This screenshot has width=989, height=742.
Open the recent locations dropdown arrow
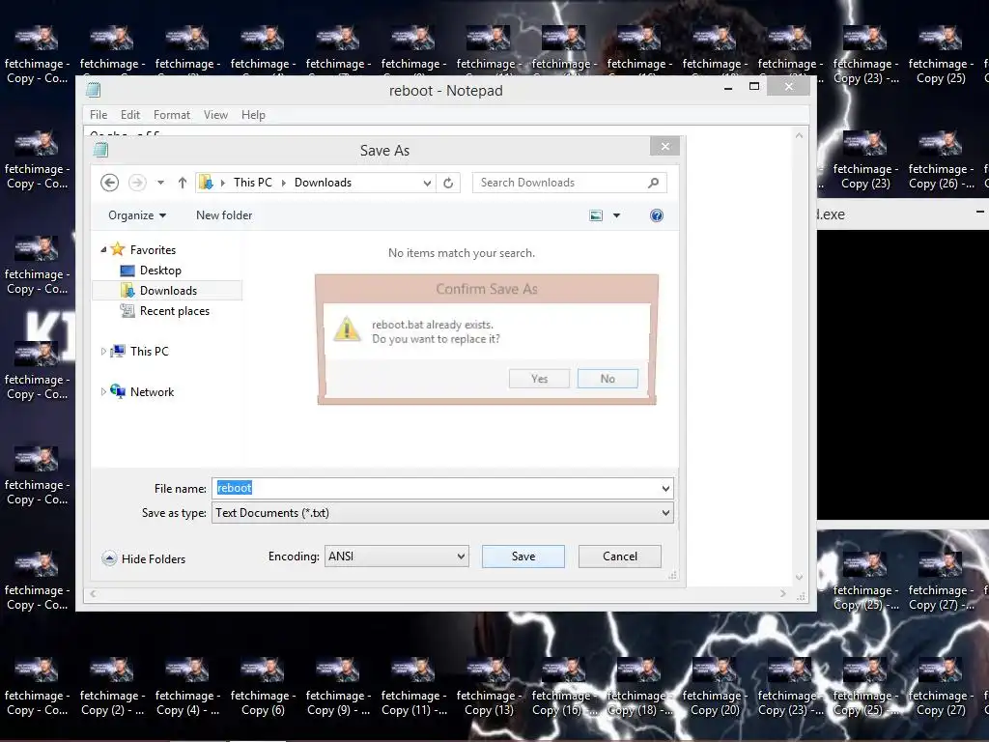(x=161, y=183)
